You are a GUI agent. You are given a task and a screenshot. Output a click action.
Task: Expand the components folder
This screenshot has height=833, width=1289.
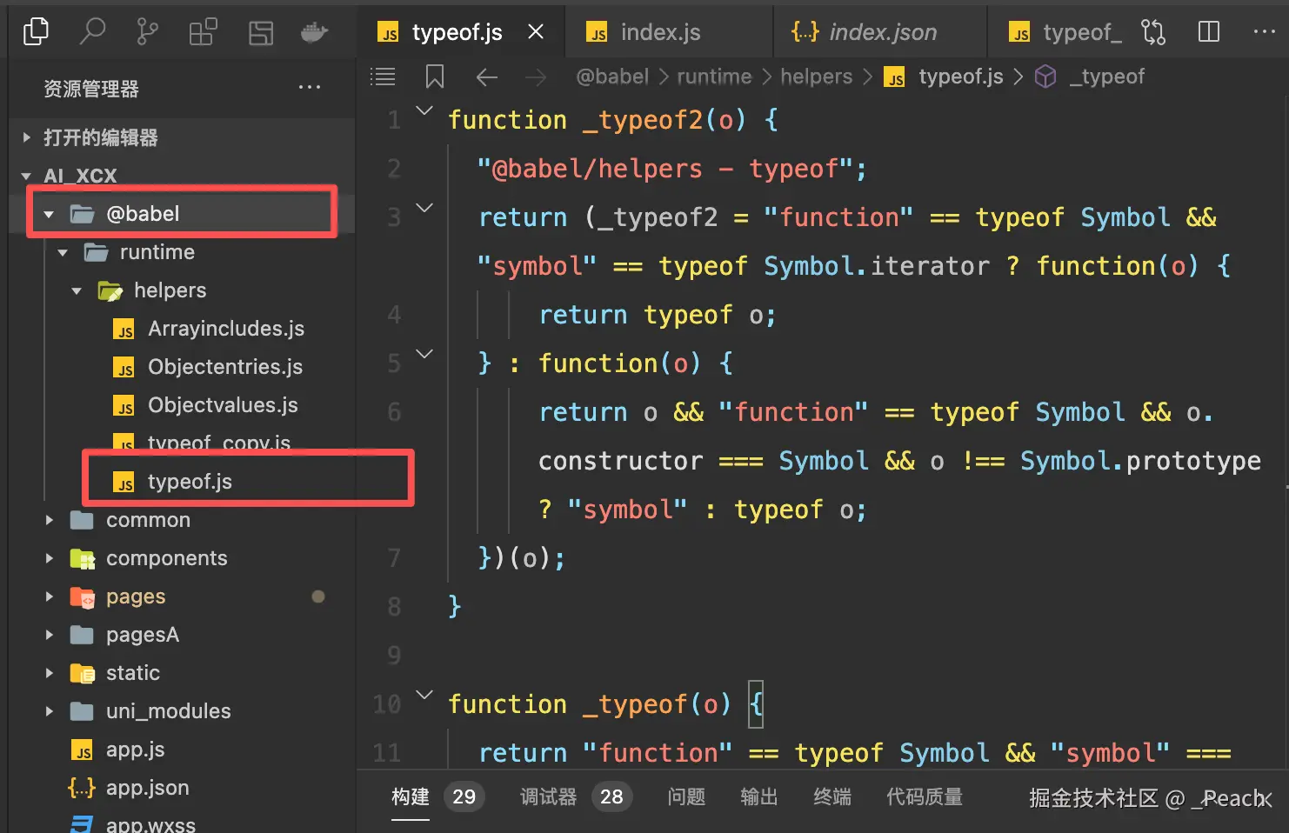click(182, 558)
